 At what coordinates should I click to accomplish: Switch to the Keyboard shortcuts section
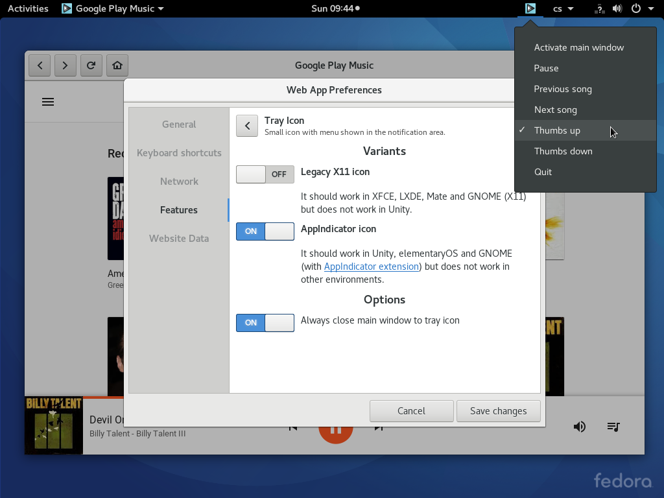point(179,153)
